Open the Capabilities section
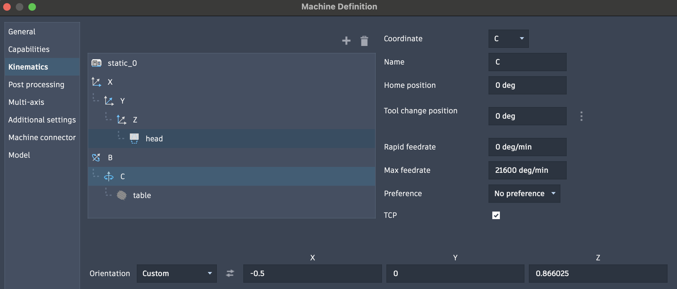This screenshot has width=677, height=289. [x=42, y=49]
